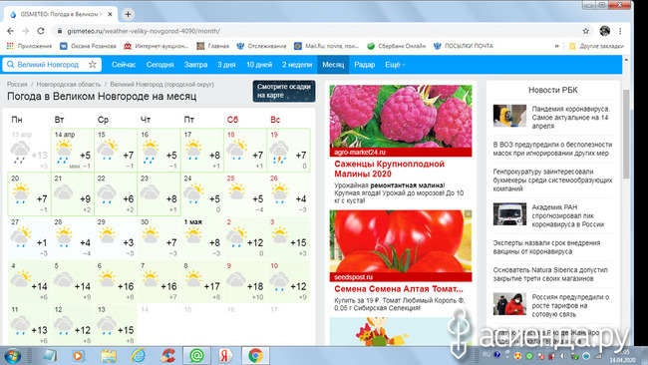Image resolution: width=648 pixels, height=365 pixels.
Task: Open the Другие закладки bookmarks folder
Action: pos(596,46)
